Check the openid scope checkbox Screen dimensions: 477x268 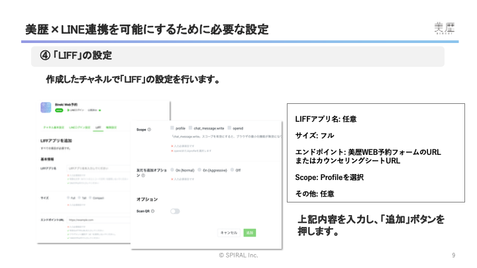[x=229, y=128]
